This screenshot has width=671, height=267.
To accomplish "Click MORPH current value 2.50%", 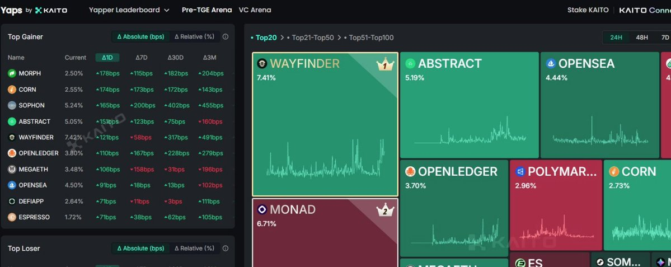I will [x=74, y=73].
